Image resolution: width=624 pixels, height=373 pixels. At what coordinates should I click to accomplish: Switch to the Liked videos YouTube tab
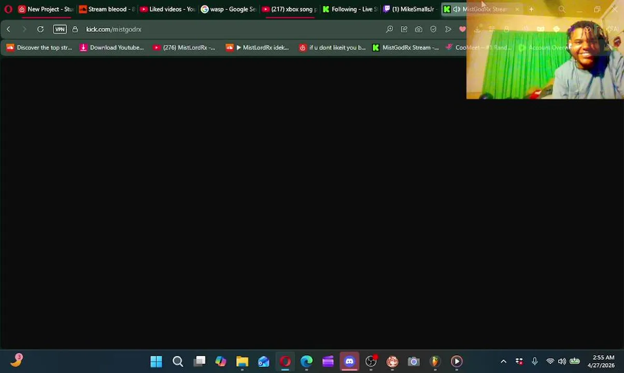pyautogui.click(x=167, y=9)
